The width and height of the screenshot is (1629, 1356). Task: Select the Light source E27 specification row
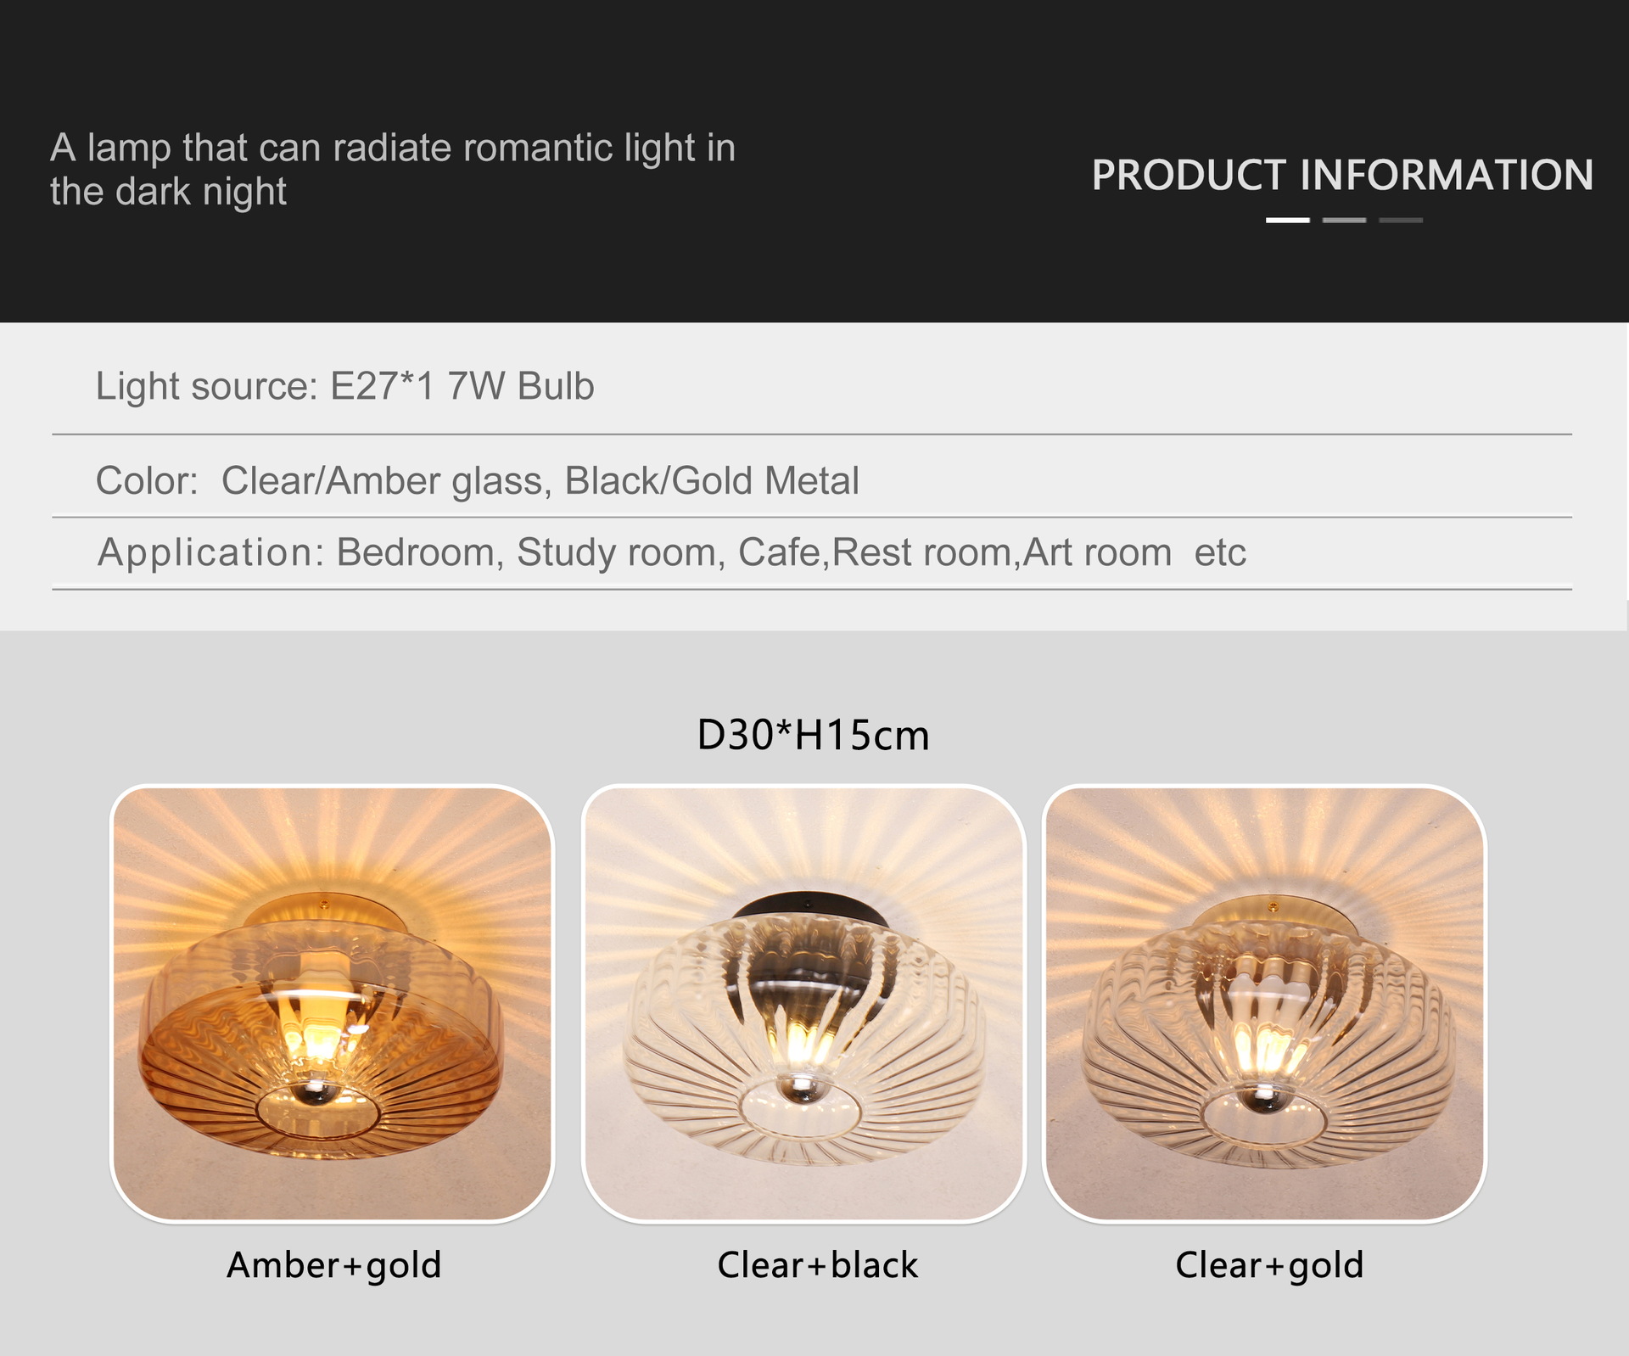(x=344, y=387)
